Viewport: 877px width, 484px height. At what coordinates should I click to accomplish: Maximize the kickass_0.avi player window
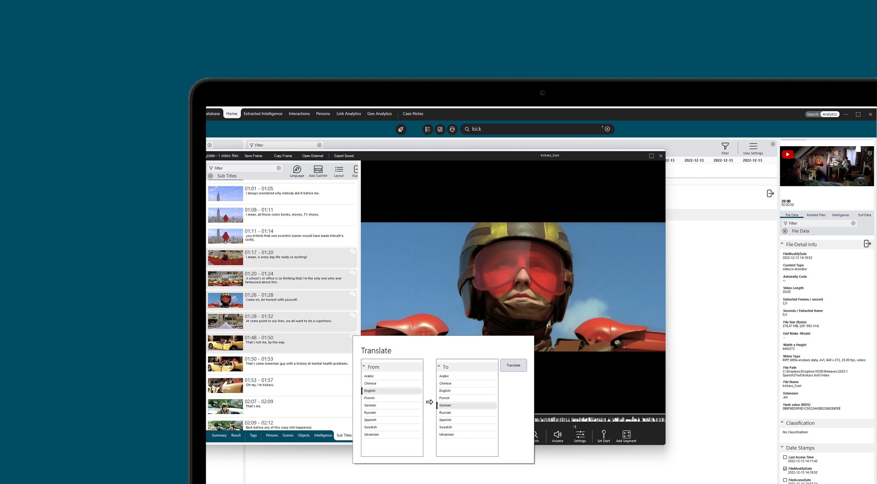click(651, 156)
